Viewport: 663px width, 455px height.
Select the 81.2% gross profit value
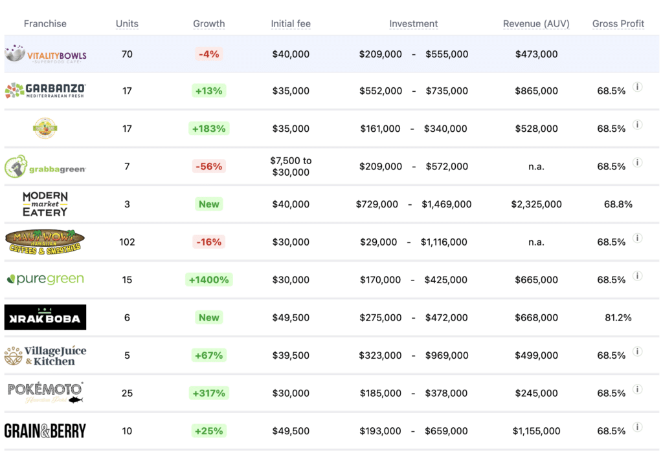618,317
